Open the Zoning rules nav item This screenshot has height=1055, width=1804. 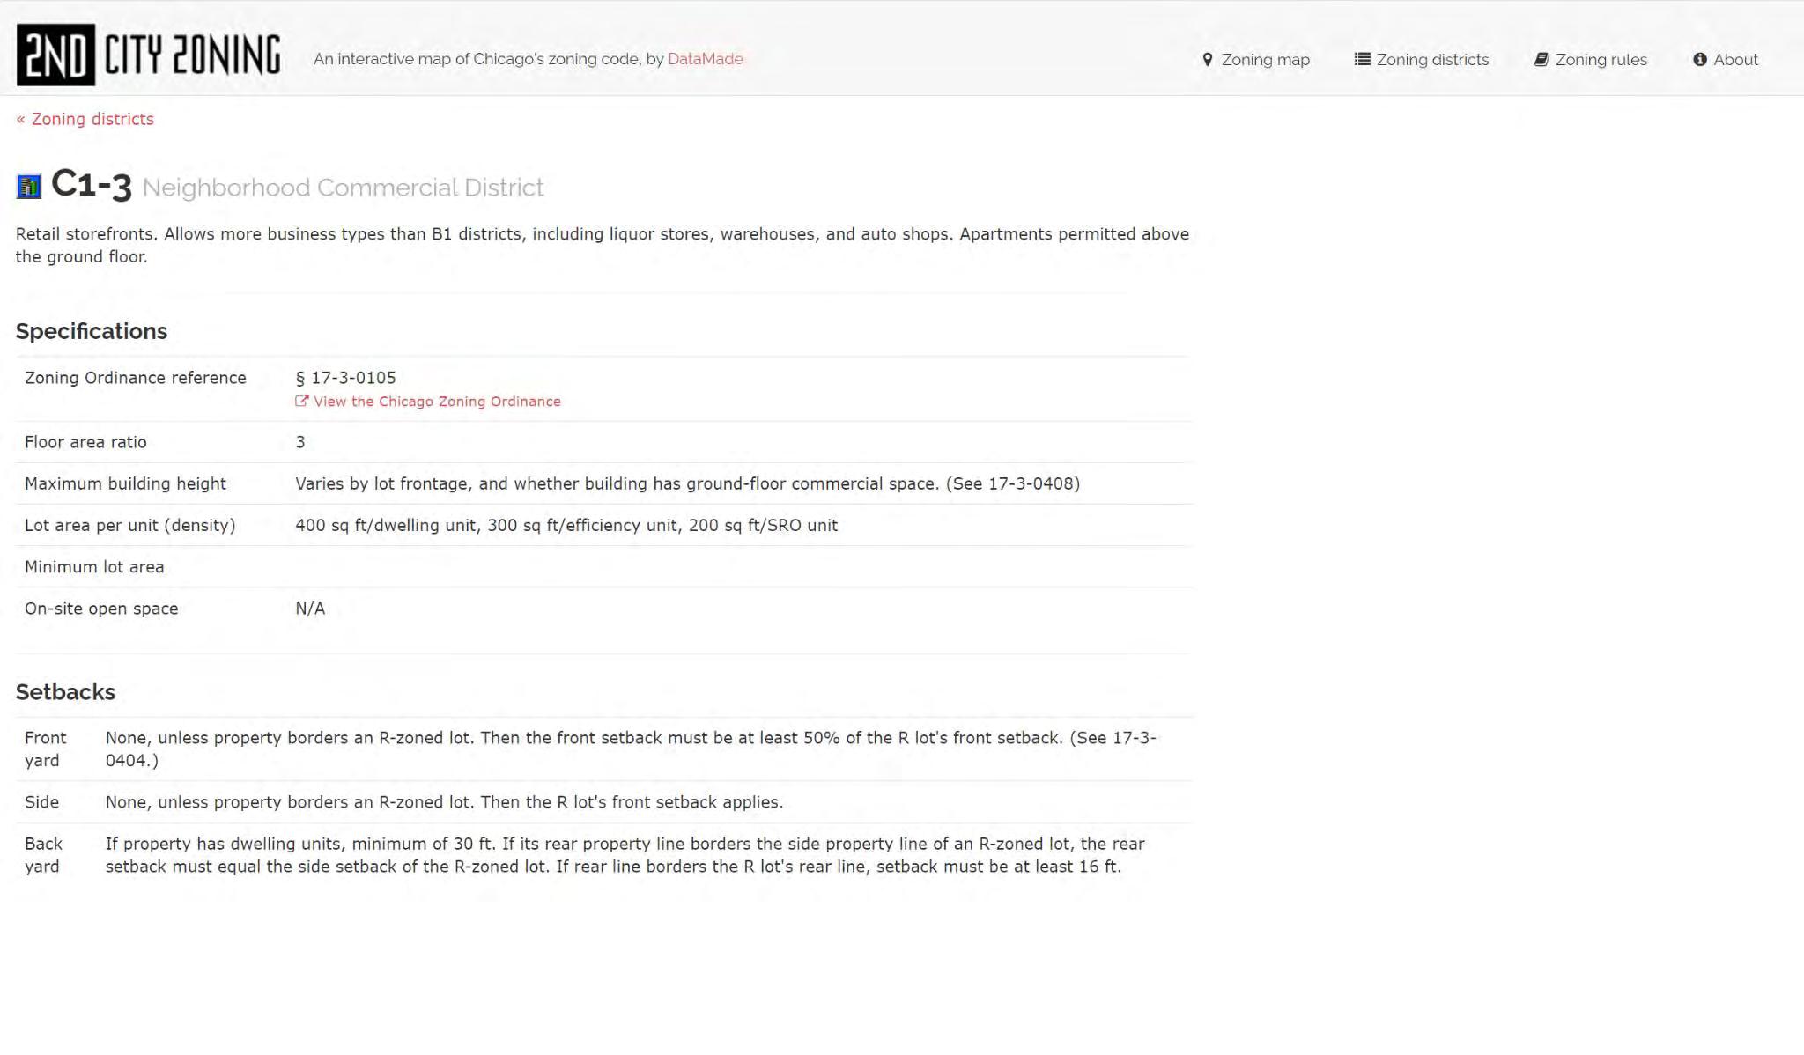point(1601,60)
